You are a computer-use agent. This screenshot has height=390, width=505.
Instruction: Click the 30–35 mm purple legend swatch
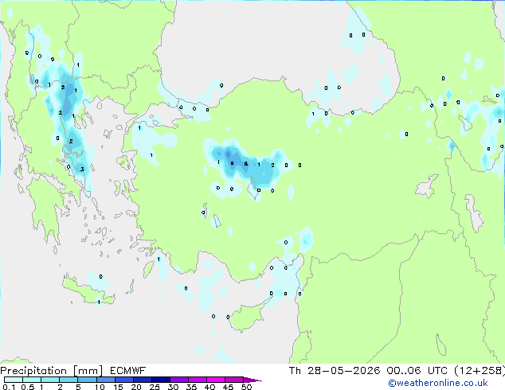(x=179, y=380)
